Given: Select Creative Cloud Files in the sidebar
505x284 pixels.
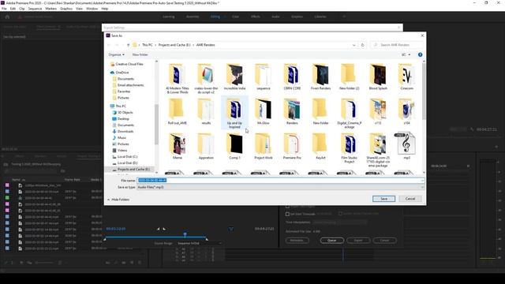Looking at the screenshot, I should (x=126, y=64).
